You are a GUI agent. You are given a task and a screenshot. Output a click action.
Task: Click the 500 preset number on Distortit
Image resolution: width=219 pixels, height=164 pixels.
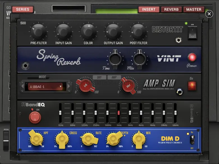(x=23, y=23)
